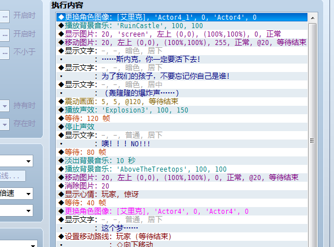Open the dropdown beside 存在时

point(5,124)
